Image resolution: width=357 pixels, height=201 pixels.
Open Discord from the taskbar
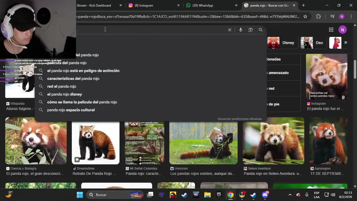[265, 195]
